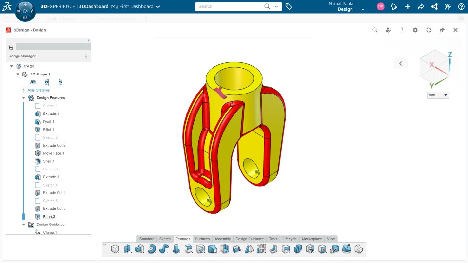
Task: Switch to the Surfaces tab
Action: click(x=202, y=239)
